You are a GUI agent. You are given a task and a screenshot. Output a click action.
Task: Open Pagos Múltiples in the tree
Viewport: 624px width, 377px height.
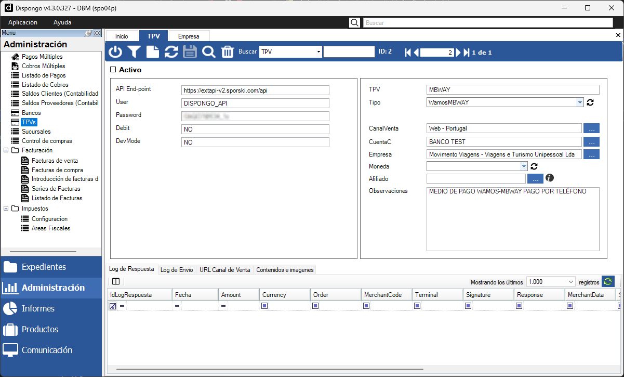coord(42,57)
